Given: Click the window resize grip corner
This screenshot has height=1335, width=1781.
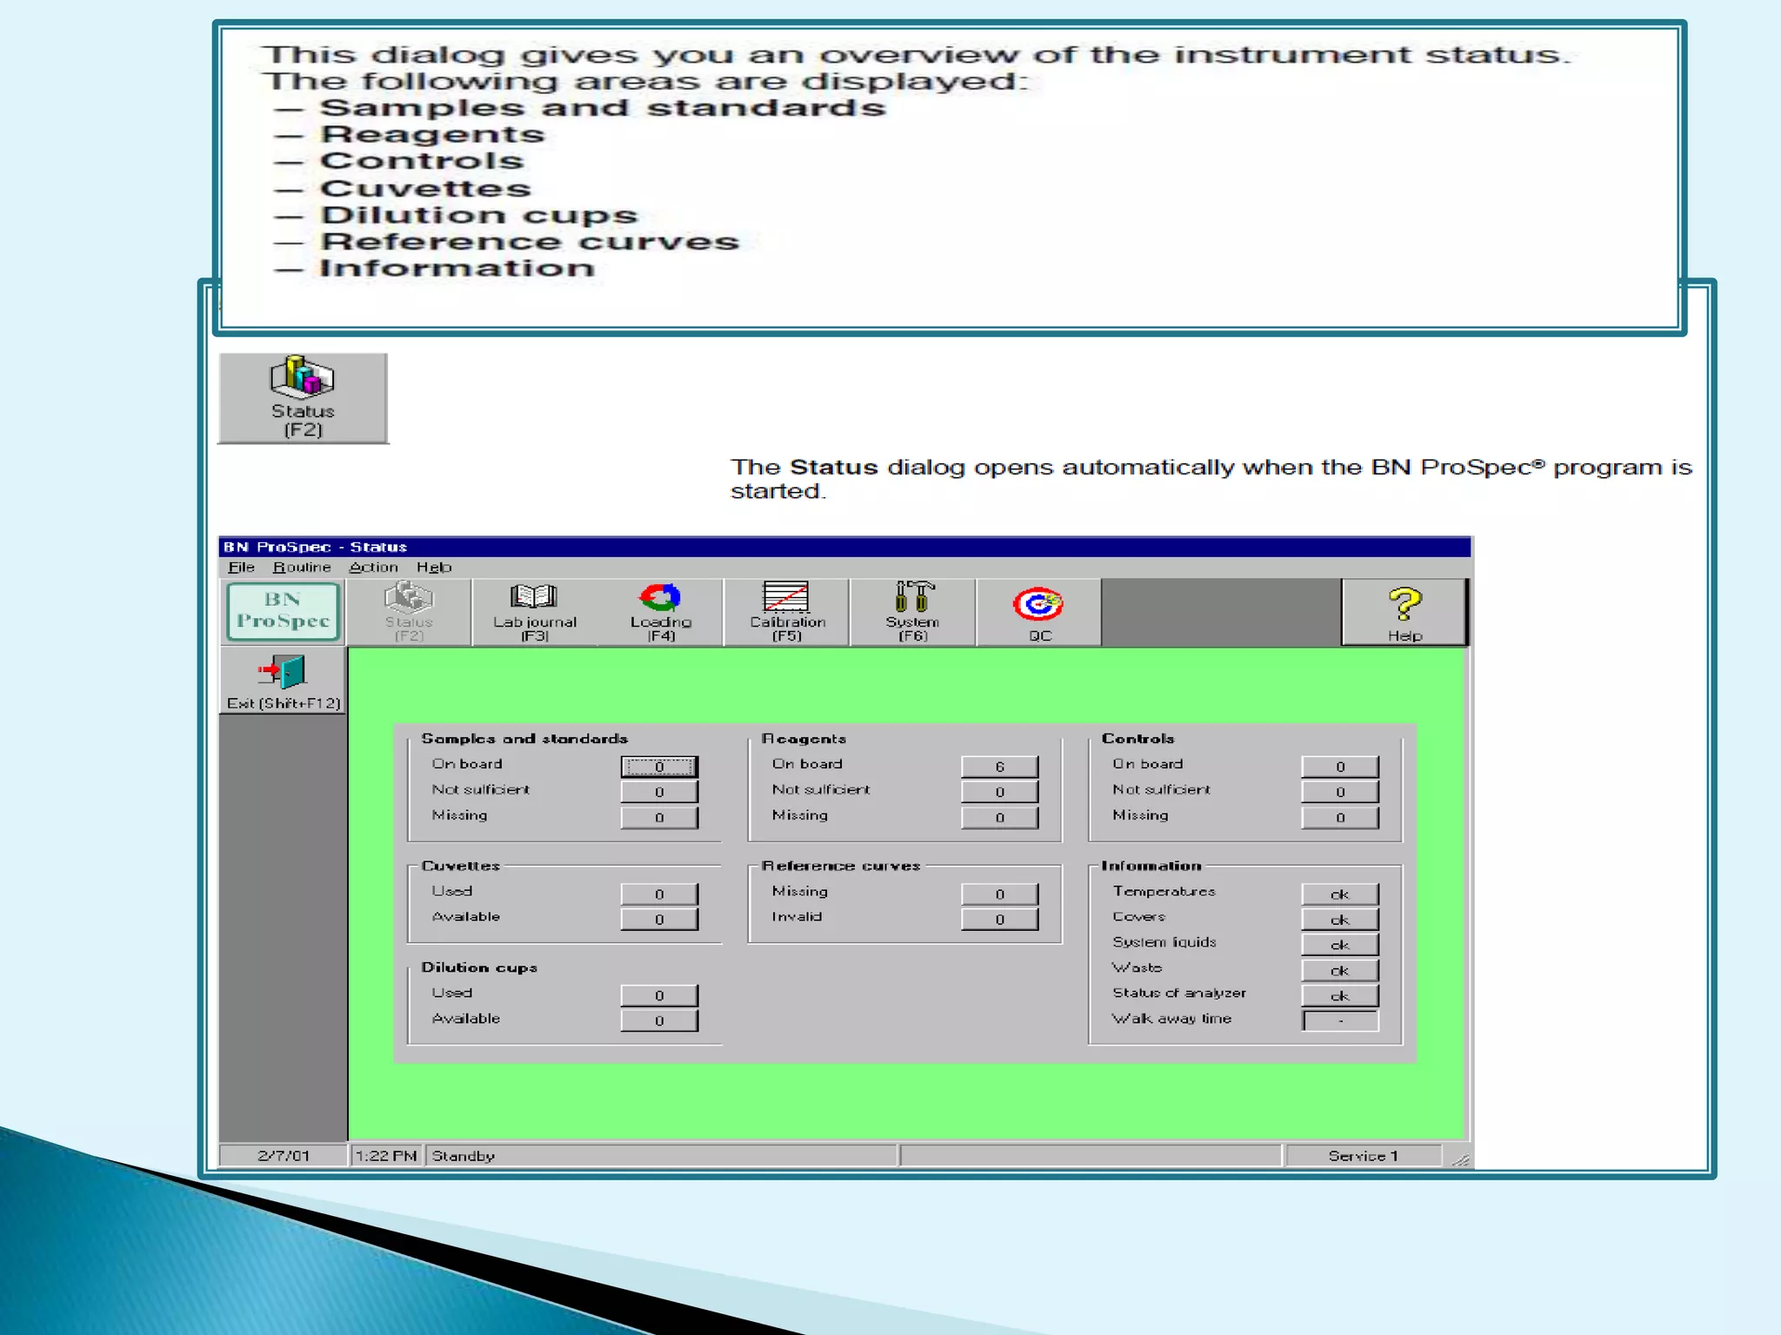Looking at the screenshot, I should 1461,1159.
